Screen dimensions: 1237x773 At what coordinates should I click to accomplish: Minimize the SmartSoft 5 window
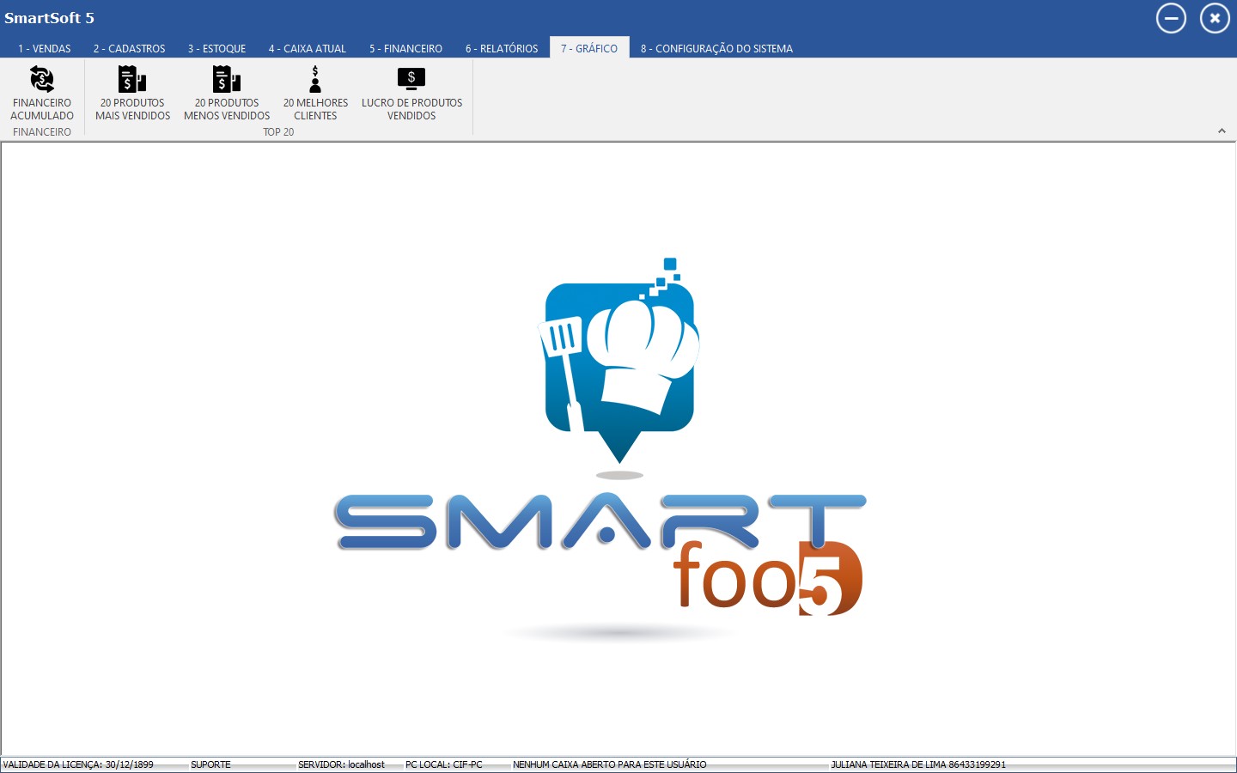[x=1171, y=18]
